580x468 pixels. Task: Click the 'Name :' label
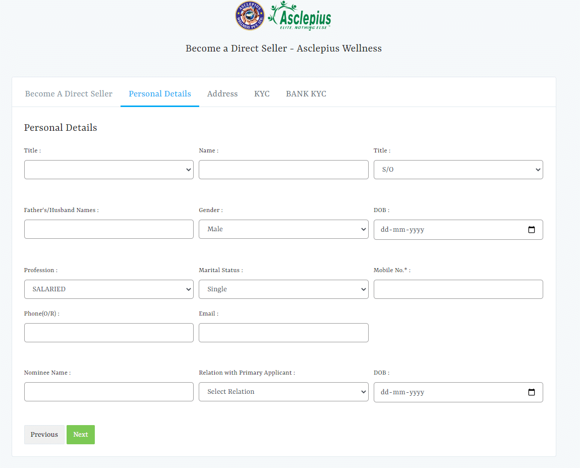click(x=209, y=150)
